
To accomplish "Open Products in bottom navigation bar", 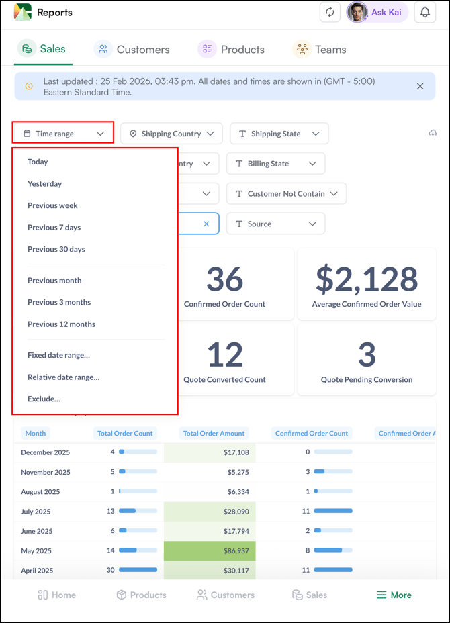I will (141, 595).
